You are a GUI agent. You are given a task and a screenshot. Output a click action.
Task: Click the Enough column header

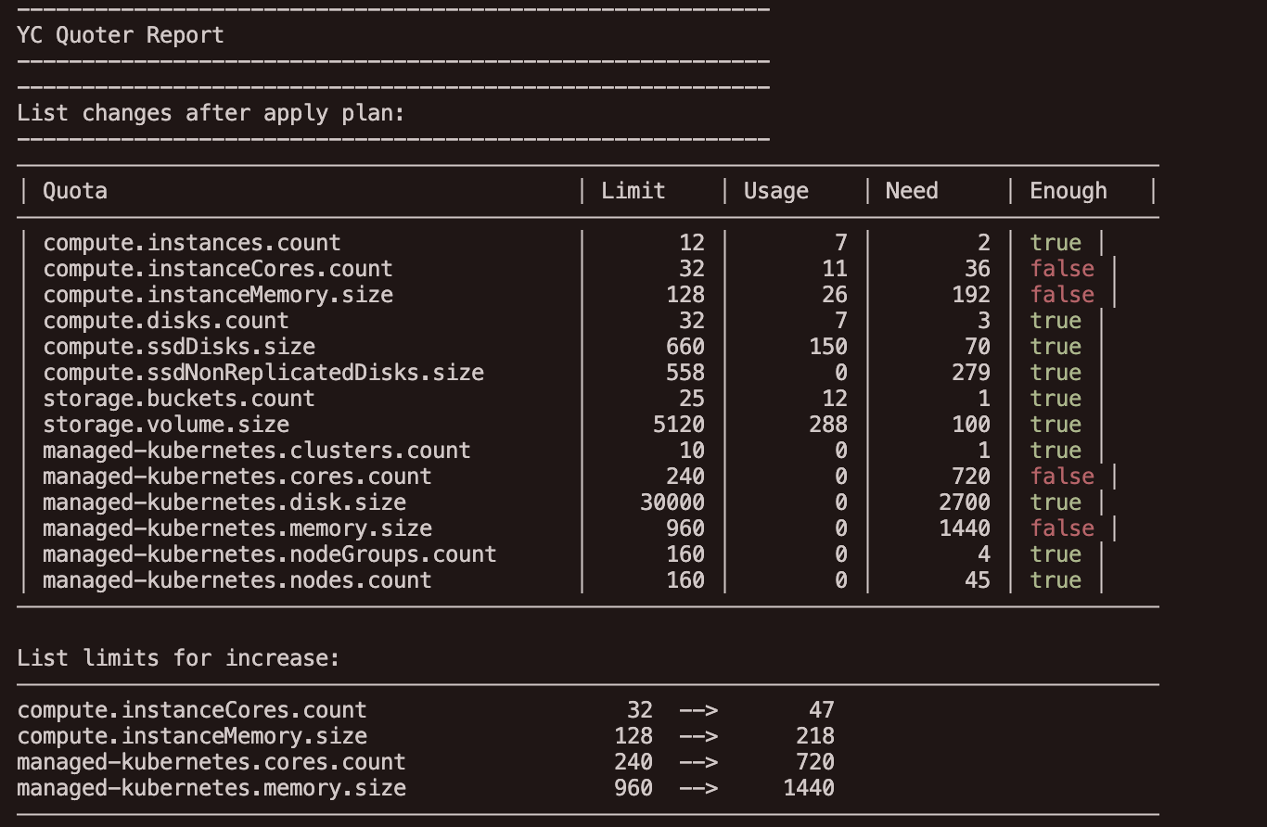tap(1068, 191)
